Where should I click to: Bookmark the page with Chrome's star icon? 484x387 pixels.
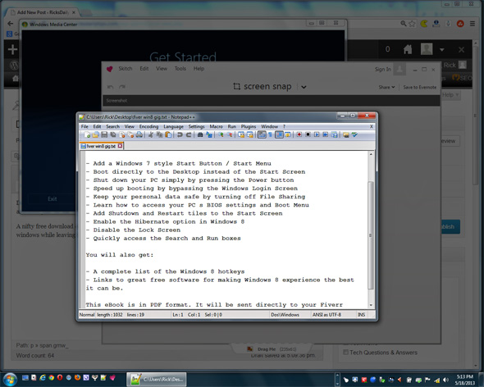click(x=412, y=24)
